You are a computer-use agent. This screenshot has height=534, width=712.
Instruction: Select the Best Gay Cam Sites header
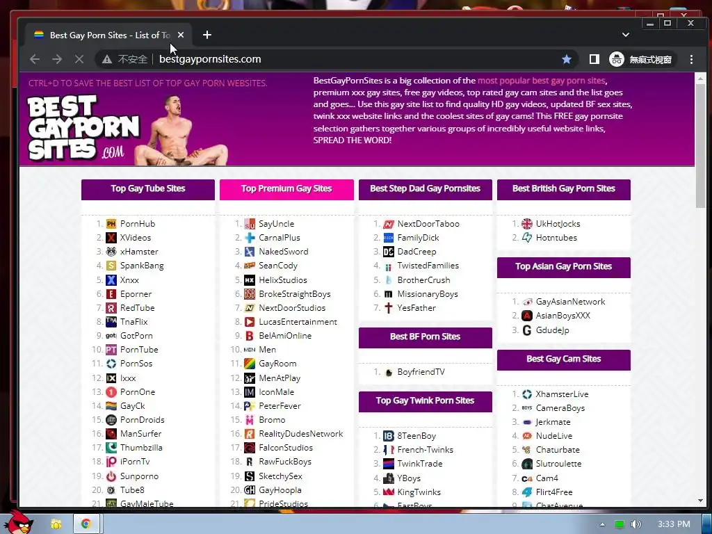[563, 359]
